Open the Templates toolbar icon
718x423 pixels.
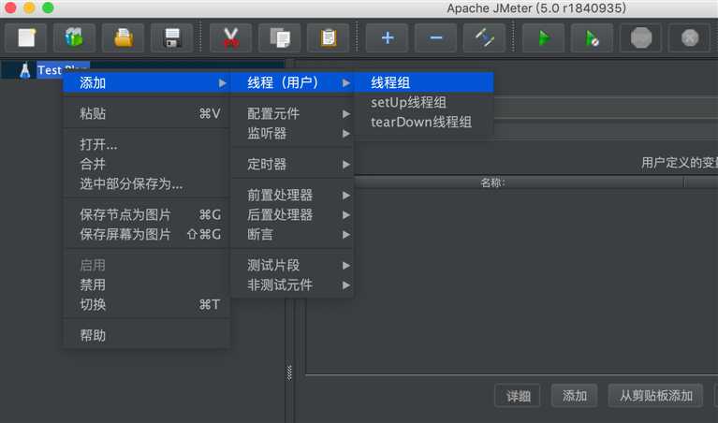coord(74,37)
